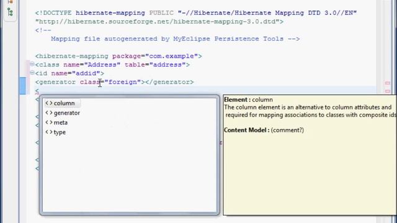Click the error marker beside the generator line

click(x=388, y=83)
